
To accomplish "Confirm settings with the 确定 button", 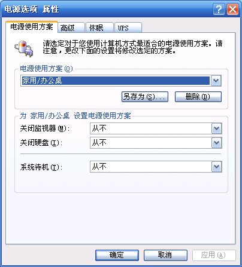I will click(x=117, y=255).
